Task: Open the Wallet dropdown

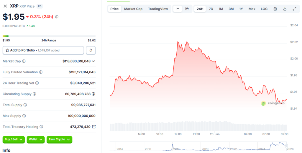Action: [x=36, y=140]
